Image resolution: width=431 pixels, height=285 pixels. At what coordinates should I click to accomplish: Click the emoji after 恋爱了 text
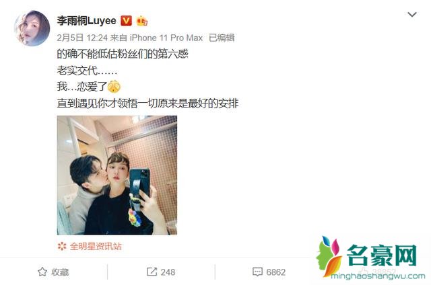tap(114, 87)
